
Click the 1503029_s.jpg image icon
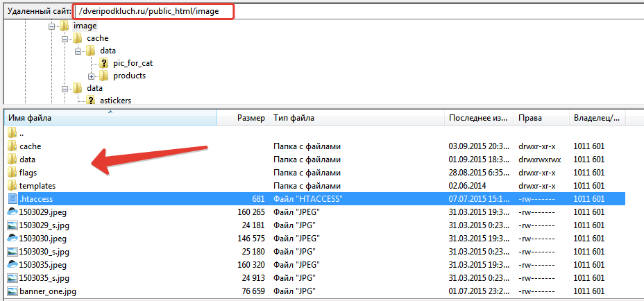(12, 225)
